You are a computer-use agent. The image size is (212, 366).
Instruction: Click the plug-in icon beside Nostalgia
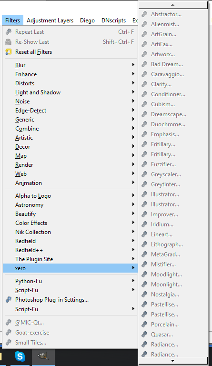tap(145, 295)
